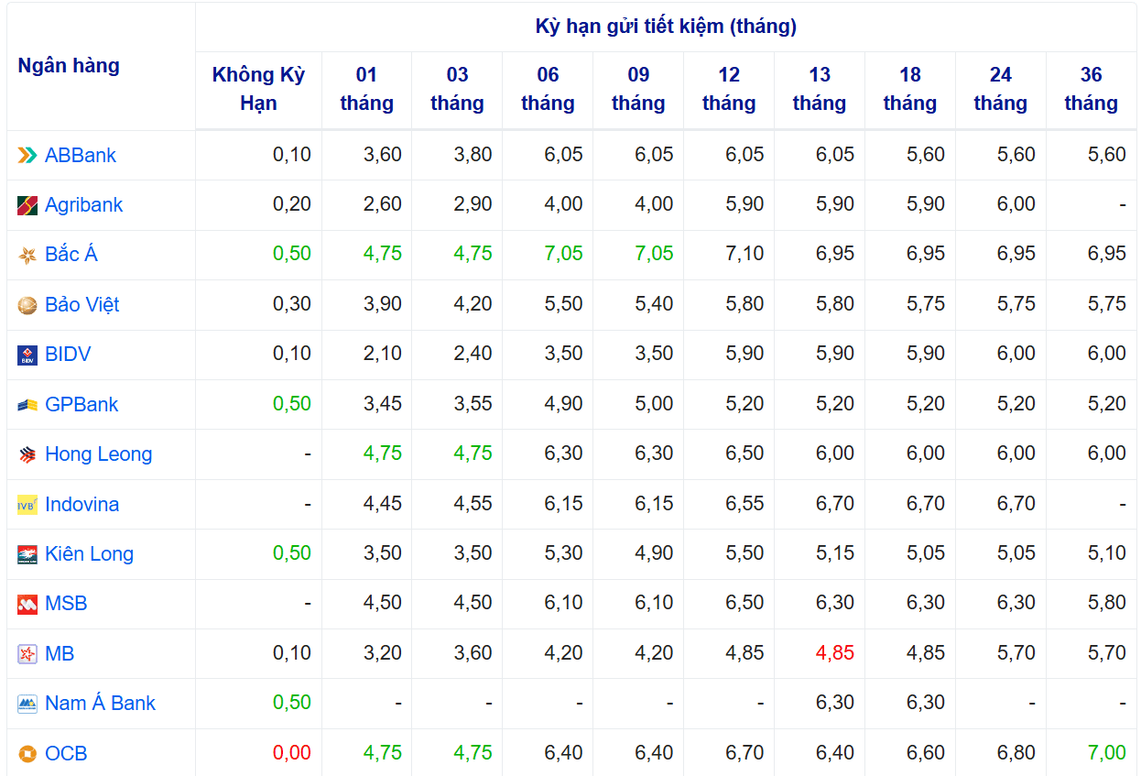Select the '01 tháng' column header
The width and height of the screenshot is (1141, 776).
pos(366,89)
